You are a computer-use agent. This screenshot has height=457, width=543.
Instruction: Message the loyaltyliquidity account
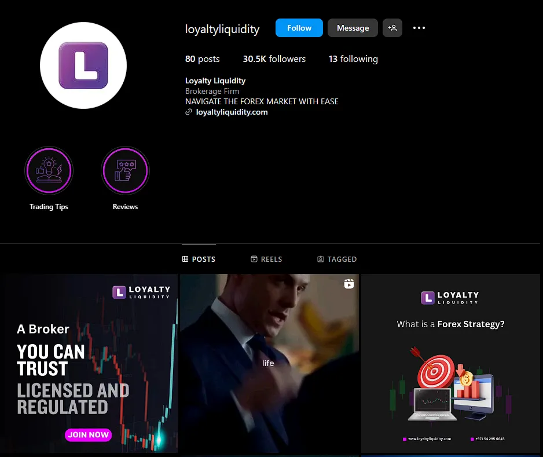coord(353,28)
